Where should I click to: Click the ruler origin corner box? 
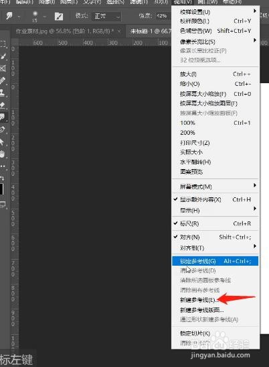[15, 42]
